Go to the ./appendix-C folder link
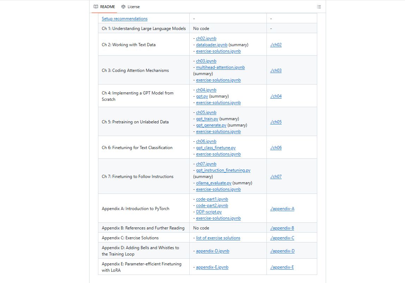The height and width of the screenshot is (283, 405). click(282, 238)
